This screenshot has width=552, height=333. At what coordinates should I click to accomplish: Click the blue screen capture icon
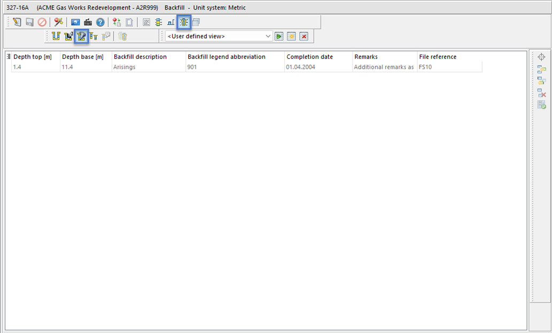point(76,22)
